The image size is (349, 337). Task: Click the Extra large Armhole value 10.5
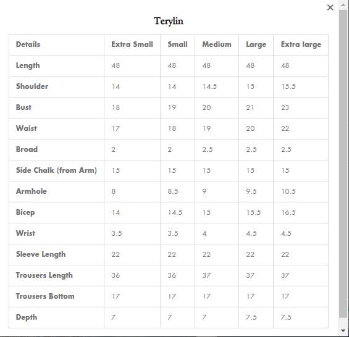coord(288,191)
